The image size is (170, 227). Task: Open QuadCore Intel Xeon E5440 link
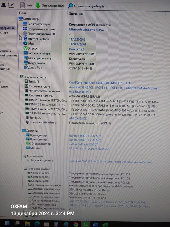coord(100,83)
